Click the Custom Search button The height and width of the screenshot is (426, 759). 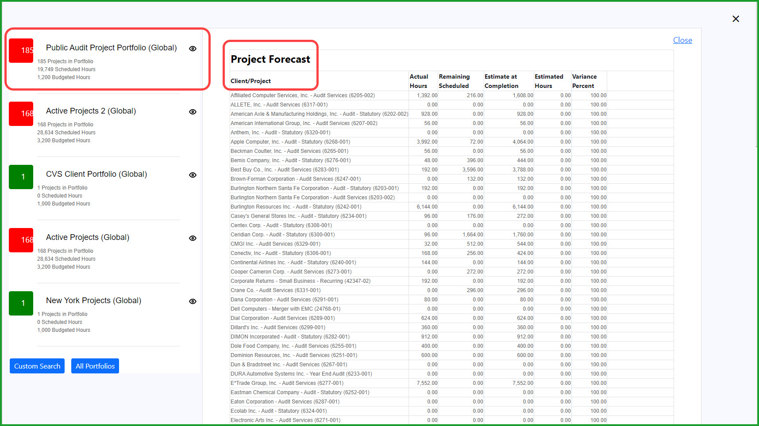tap(37, 366)
